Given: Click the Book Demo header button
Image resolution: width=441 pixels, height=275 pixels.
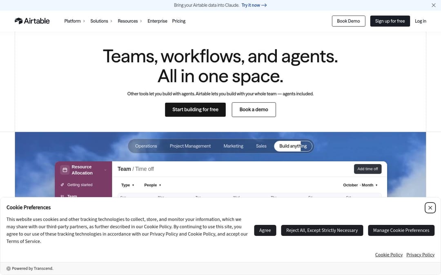Looking at the screenshot, I should pos(348,21).
